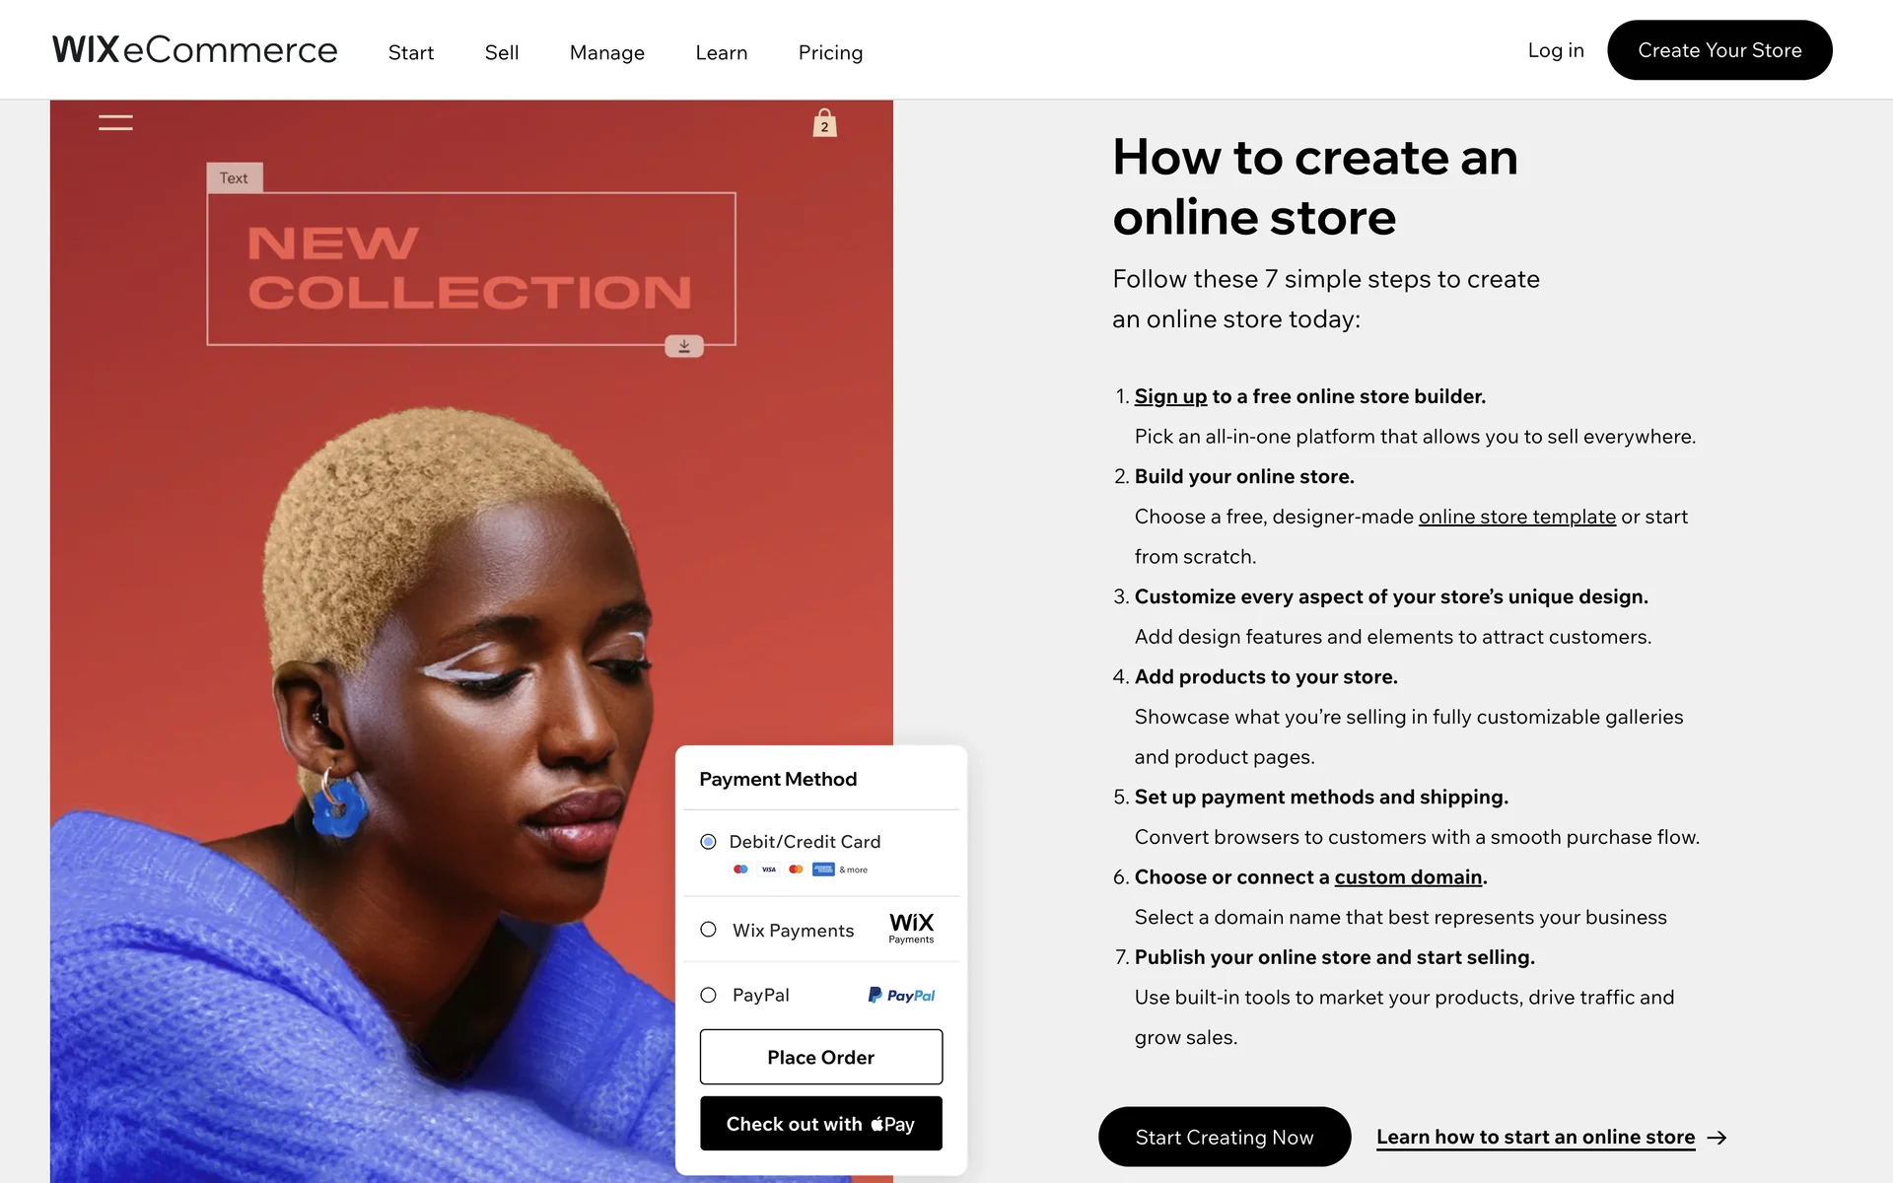Click the Wix eCommerce logo

click(x=194, y=49)
